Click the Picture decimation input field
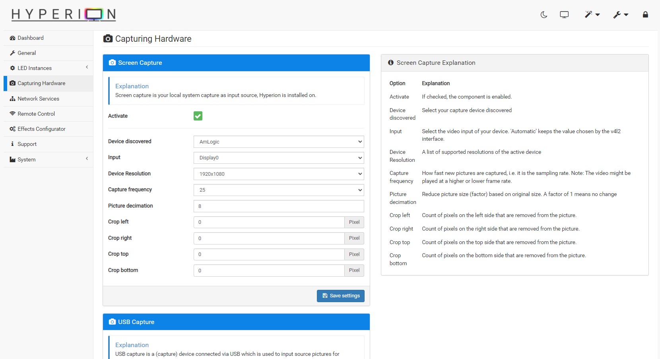Viewport: 660px width, 359px height. pyautogui.click(x=278, y=206)
